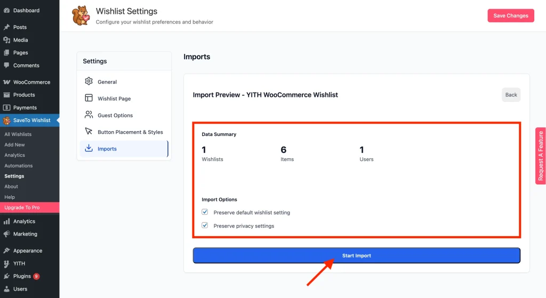This screenshot has height=298, width=546.
Task: Click the Button Placement cursor icon
Action: pyautogui.click(x=89, y=132)
